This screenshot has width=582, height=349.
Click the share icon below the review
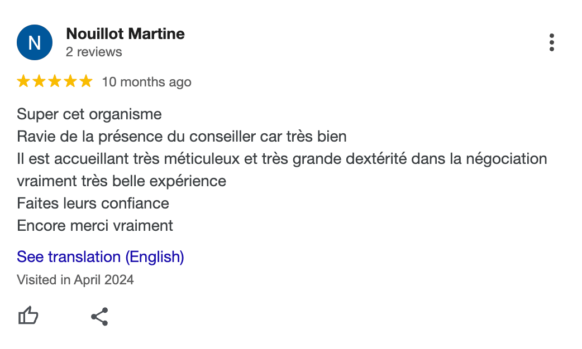point(99,317)
